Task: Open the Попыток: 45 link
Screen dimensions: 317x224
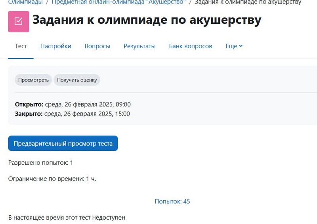Action: tap(172, 201)
